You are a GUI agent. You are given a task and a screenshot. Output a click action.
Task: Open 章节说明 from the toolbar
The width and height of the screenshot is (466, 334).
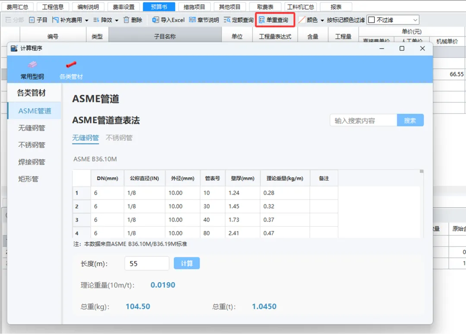[x=204, y=20]
